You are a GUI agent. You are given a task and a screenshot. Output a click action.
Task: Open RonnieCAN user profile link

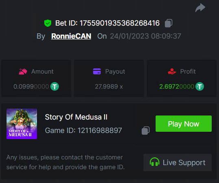(x=71, y=36)
